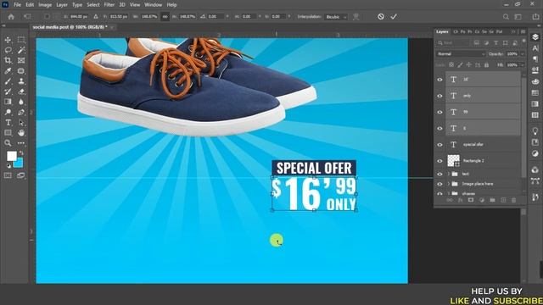Click the rotation angle input field
The image size is (543, 305).
point(216,17)
